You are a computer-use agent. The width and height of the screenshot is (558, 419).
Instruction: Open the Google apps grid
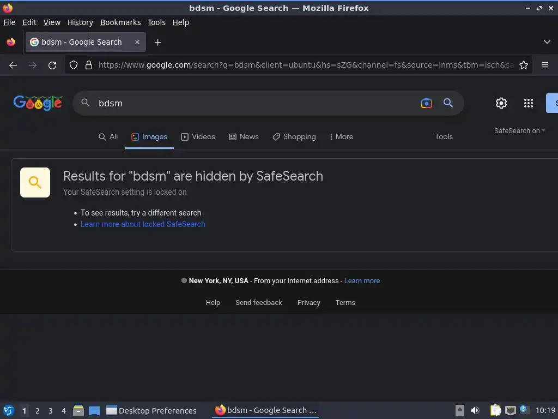pos(529,103)
